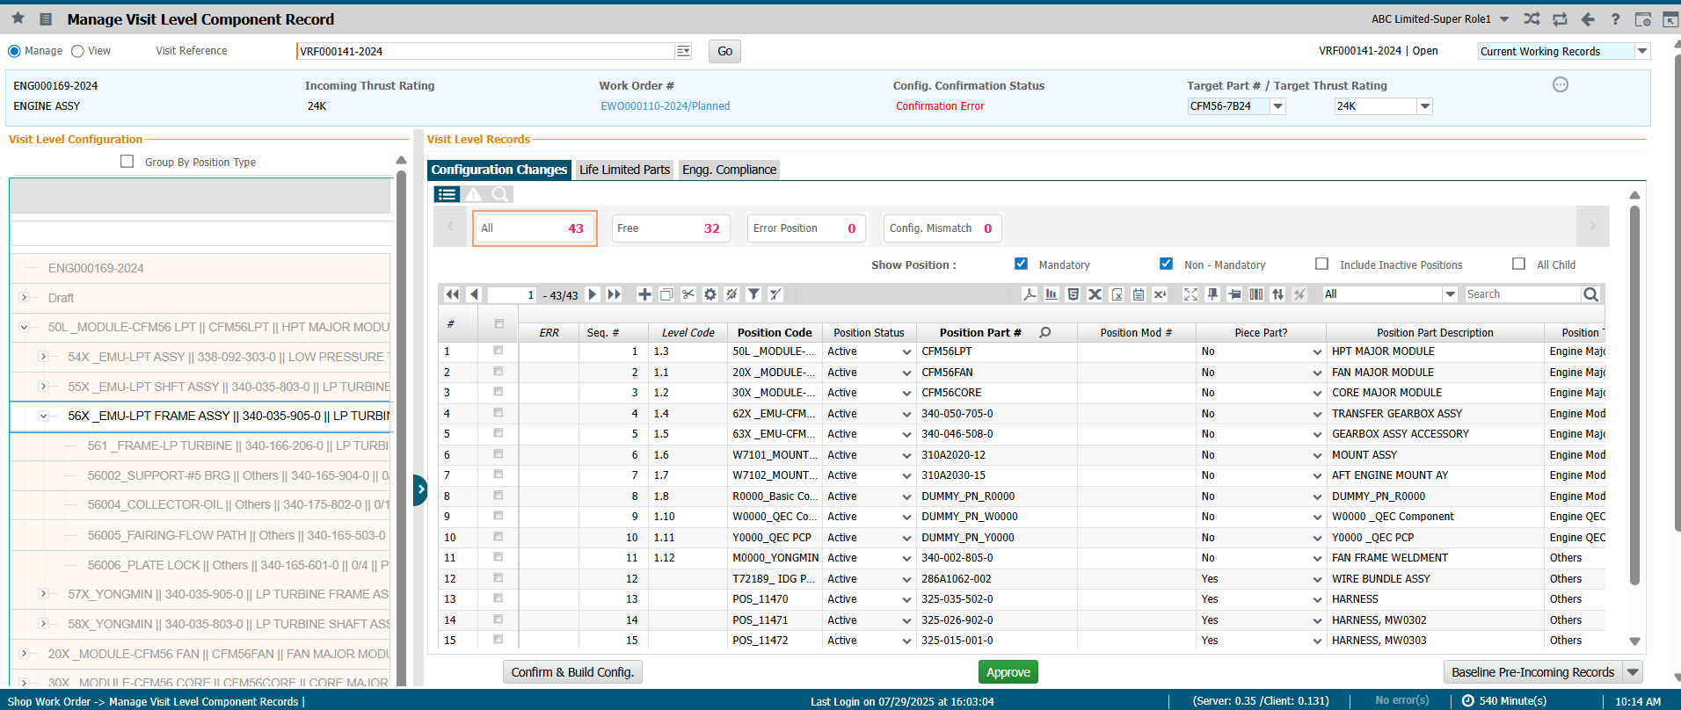Open the grid filter funnel icon
The width and height of the screenshot is (1681, 710).
point(753,294)
